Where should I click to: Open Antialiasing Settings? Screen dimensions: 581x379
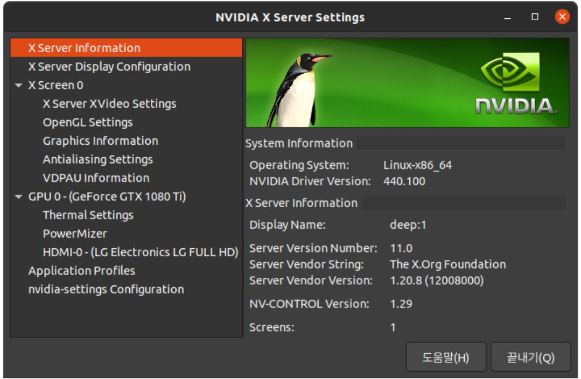pos(98,159)
